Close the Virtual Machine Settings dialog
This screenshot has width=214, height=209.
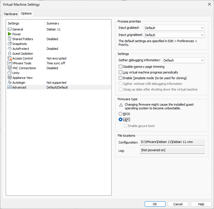[x=209, y=4]
